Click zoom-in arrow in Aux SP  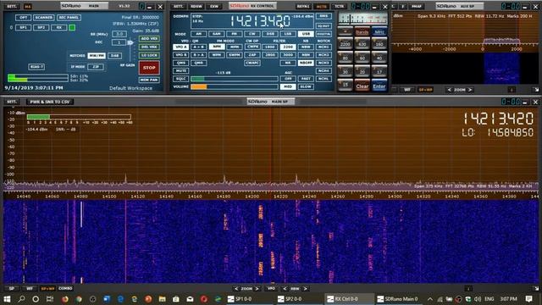[x=470, y=90]
